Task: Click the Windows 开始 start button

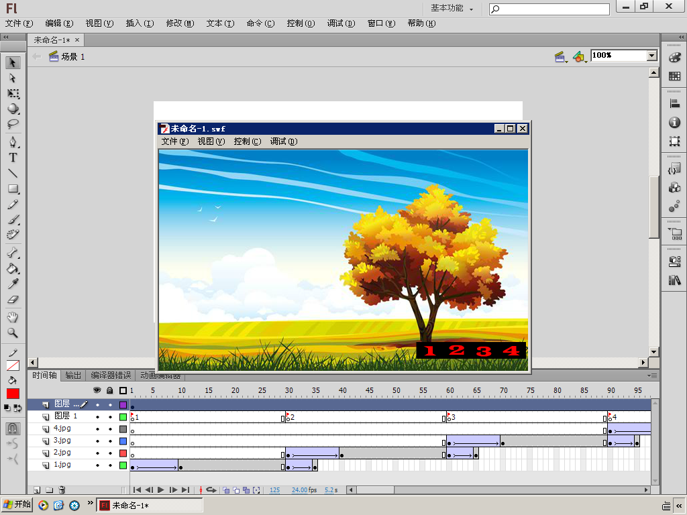Action: 17,505
